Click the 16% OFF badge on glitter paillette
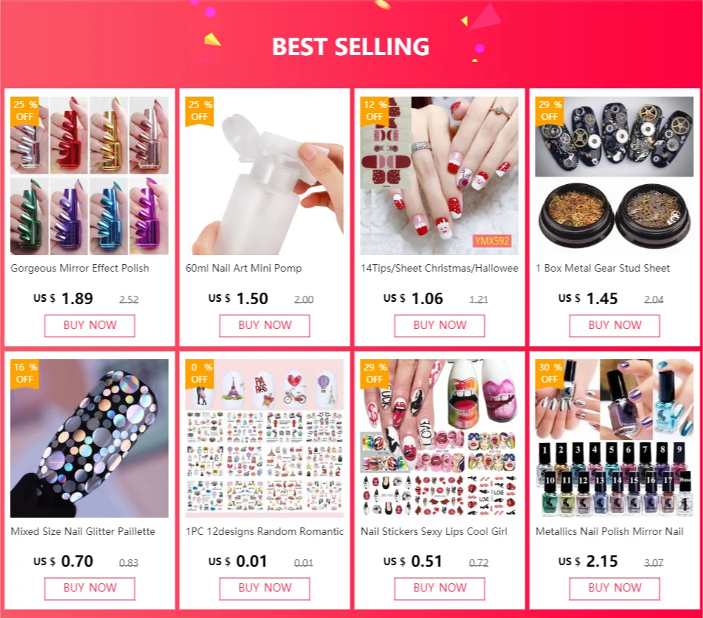703x618 pixels. (x=25, y=374)
